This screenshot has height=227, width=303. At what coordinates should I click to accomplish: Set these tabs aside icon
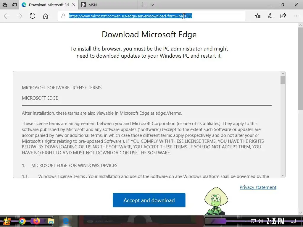[x=14, y=5]
